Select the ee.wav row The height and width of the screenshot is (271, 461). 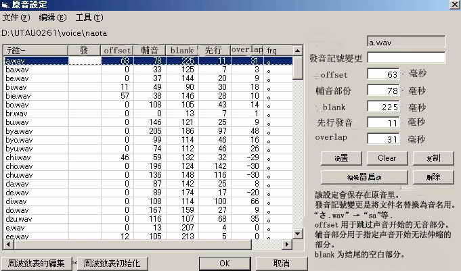click(148, 236)
